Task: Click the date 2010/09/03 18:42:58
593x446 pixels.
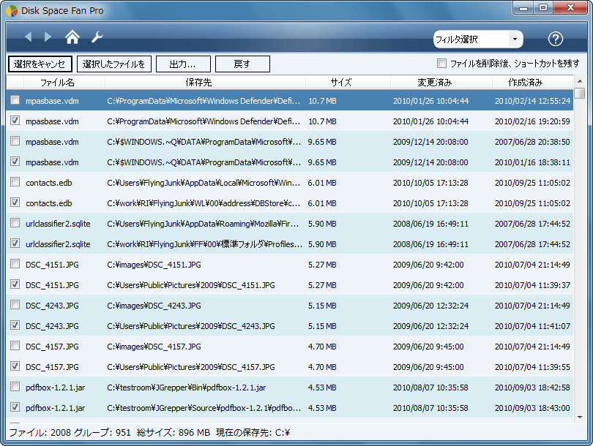Action: coord(532,388)
